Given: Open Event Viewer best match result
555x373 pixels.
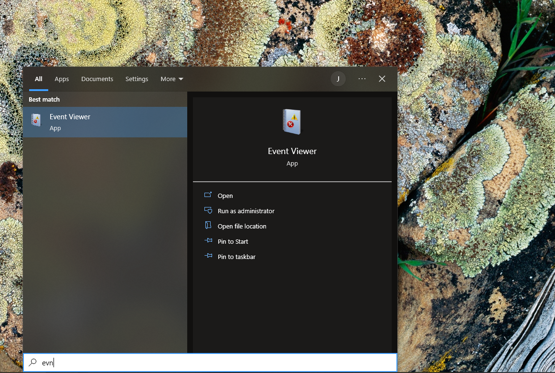Looking at the screenshot, I should tap(105, 122).
